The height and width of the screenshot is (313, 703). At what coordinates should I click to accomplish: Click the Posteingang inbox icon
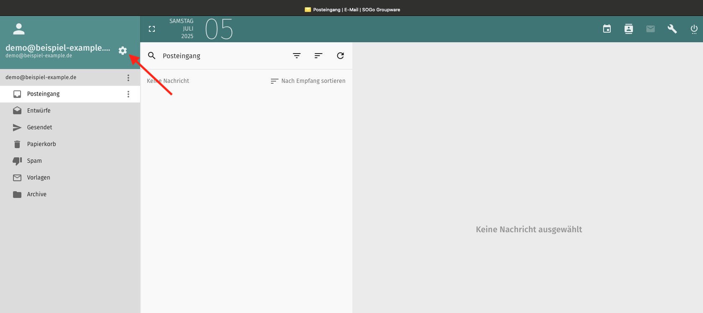pyautogui.click(x=17, y=94)
